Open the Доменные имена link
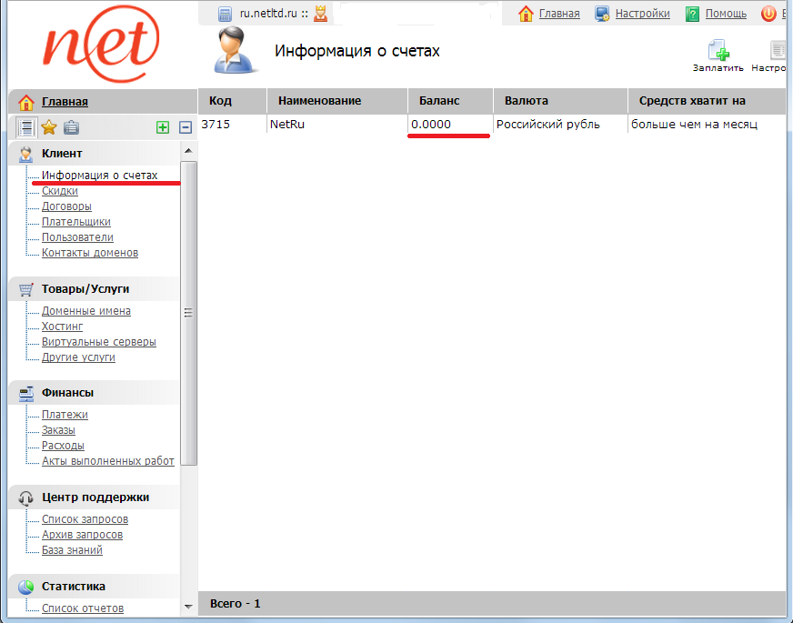 tap(86, 311)
